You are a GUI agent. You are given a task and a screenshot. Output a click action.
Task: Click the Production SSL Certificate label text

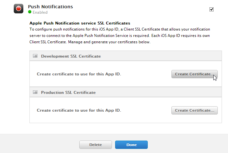coord(68,93)
